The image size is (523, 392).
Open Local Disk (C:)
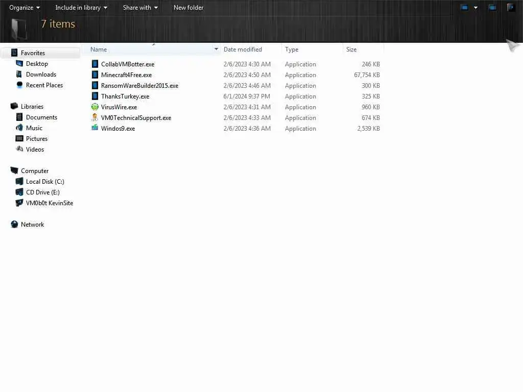click(x=45, y=181)
